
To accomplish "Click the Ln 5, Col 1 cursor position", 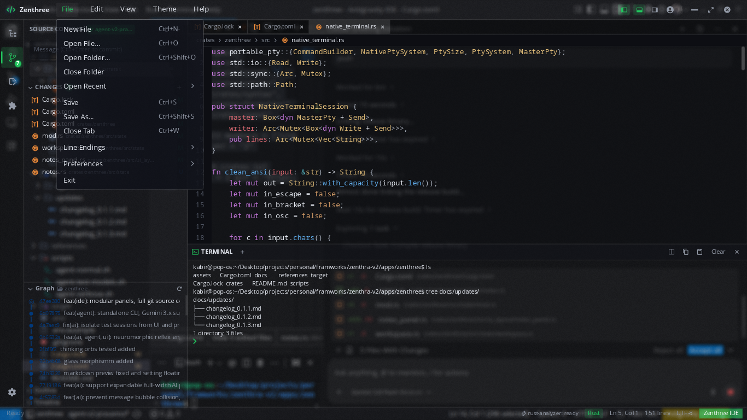I will pyautogui.click(x=624, y=413).
